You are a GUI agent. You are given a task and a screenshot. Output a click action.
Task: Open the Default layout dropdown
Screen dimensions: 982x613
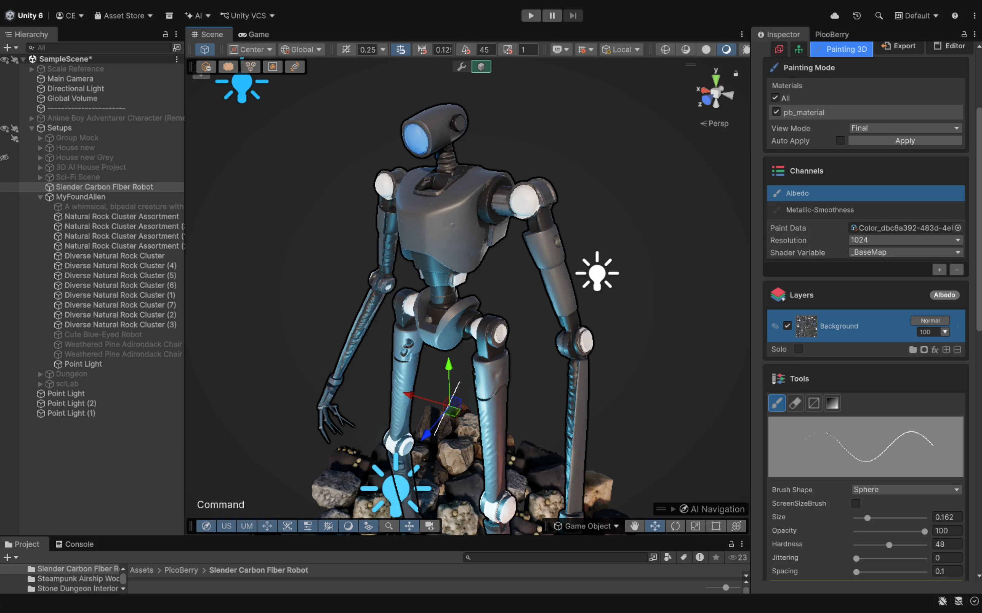point(917,15)
